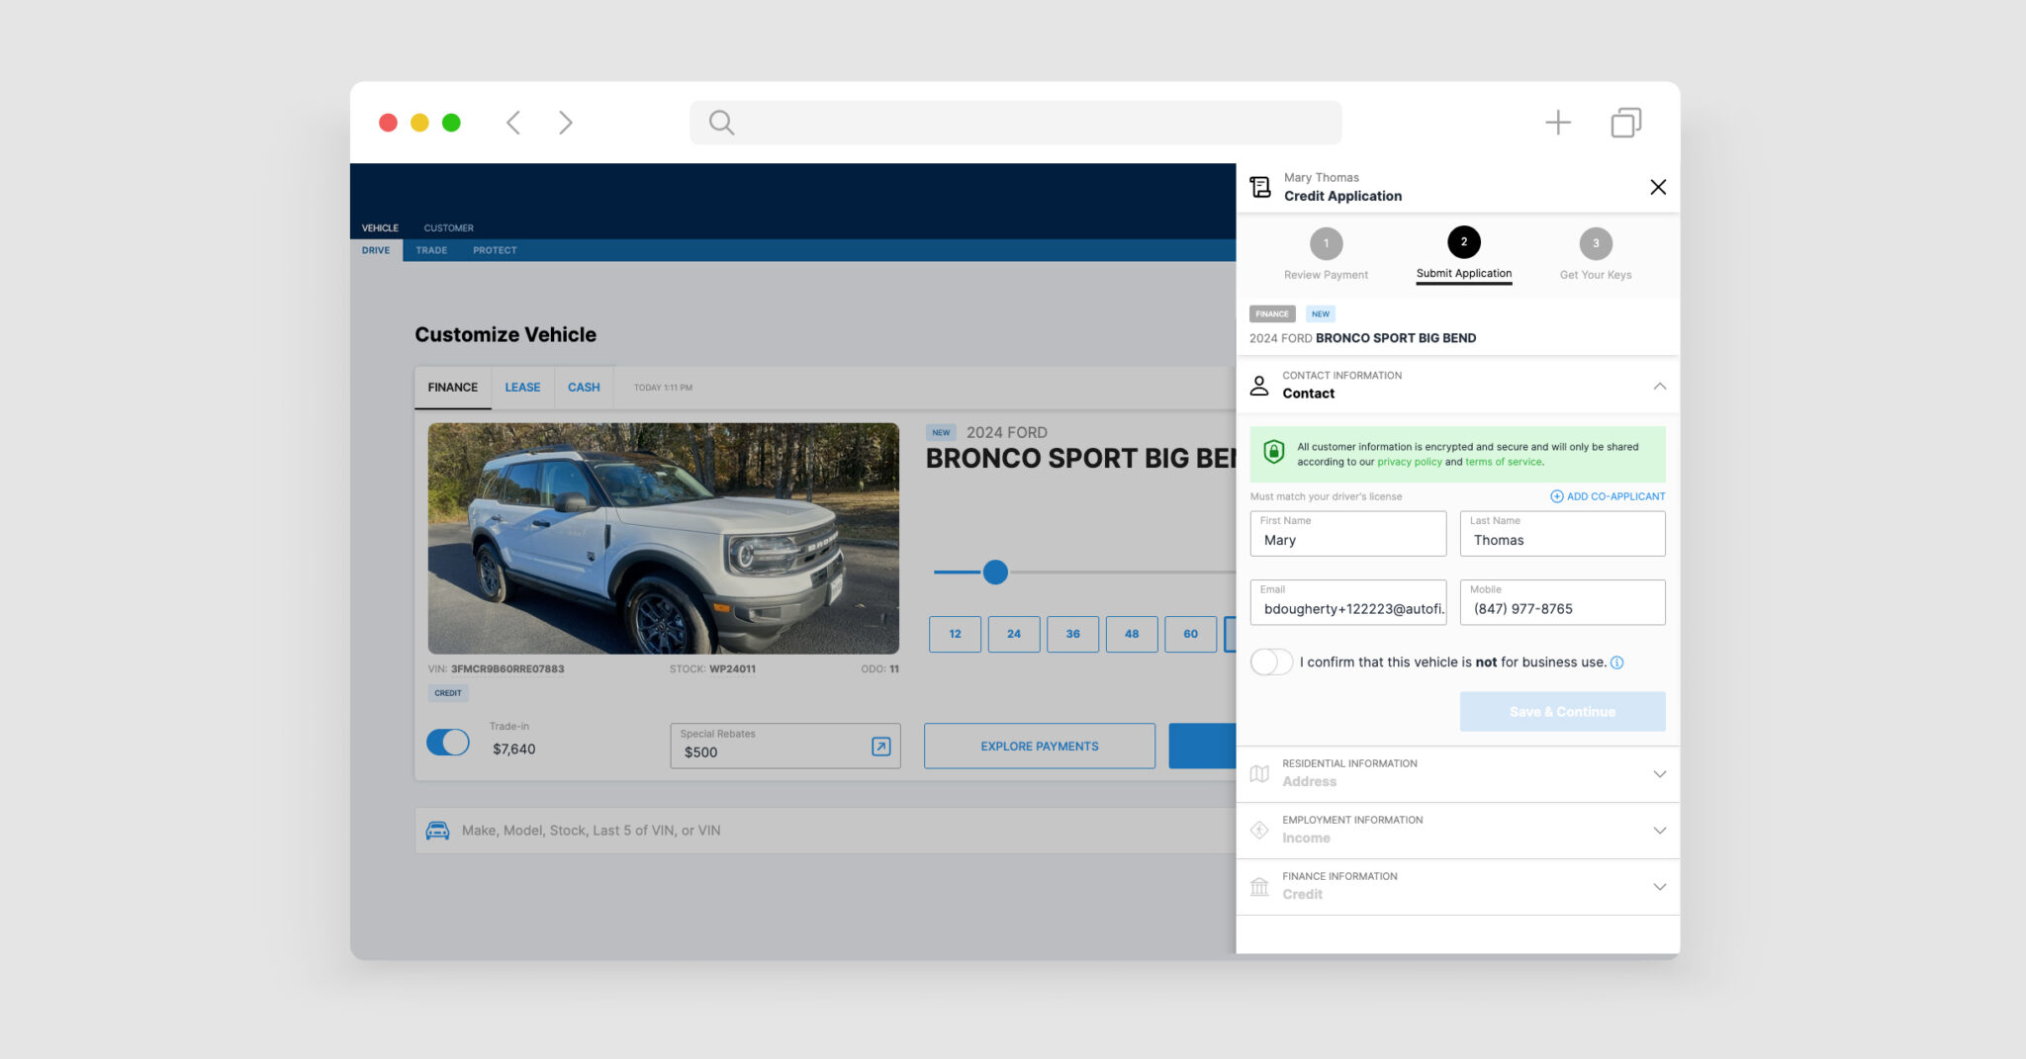Switch to the Lease tab
2026x1059 pixels.
pyautogui.click(x=522, y=388)
